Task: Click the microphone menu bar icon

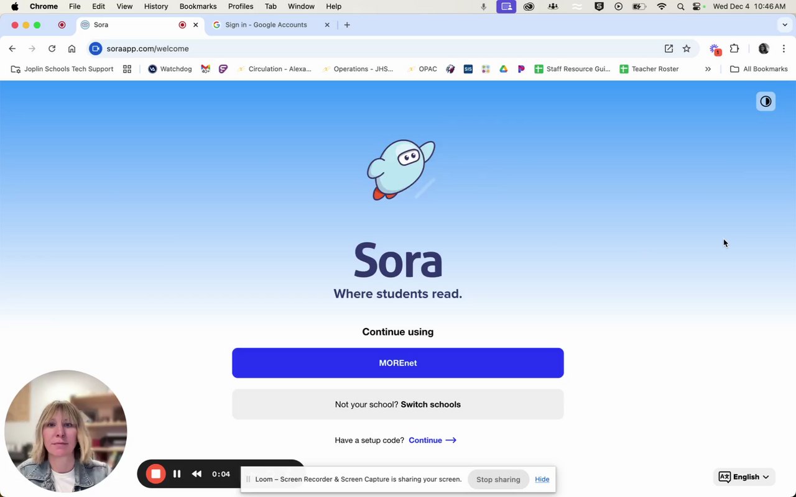Action: point(484,6)
